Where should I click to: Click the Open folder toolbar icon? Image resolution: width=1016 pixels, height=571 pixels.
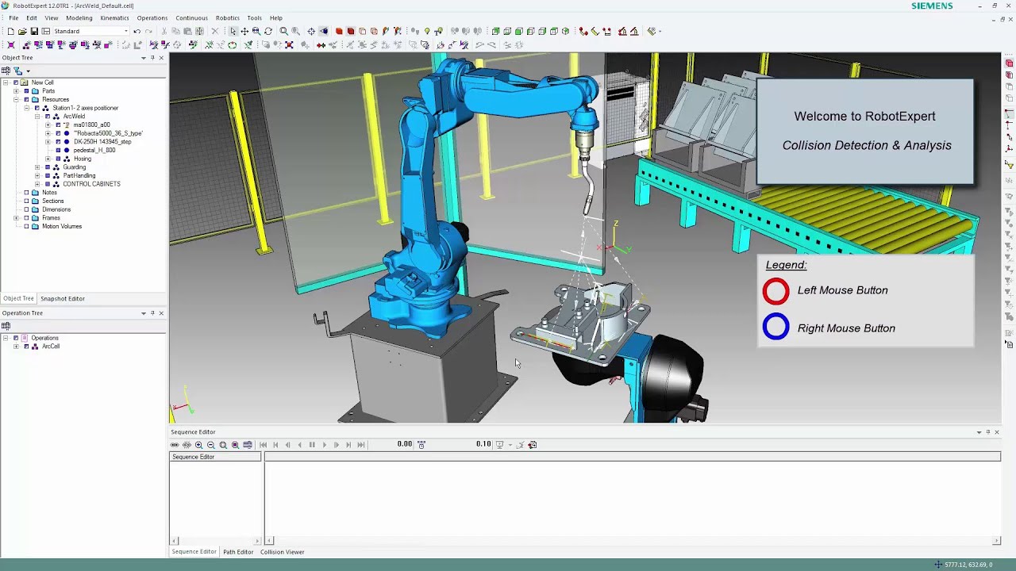pos(22,31)
